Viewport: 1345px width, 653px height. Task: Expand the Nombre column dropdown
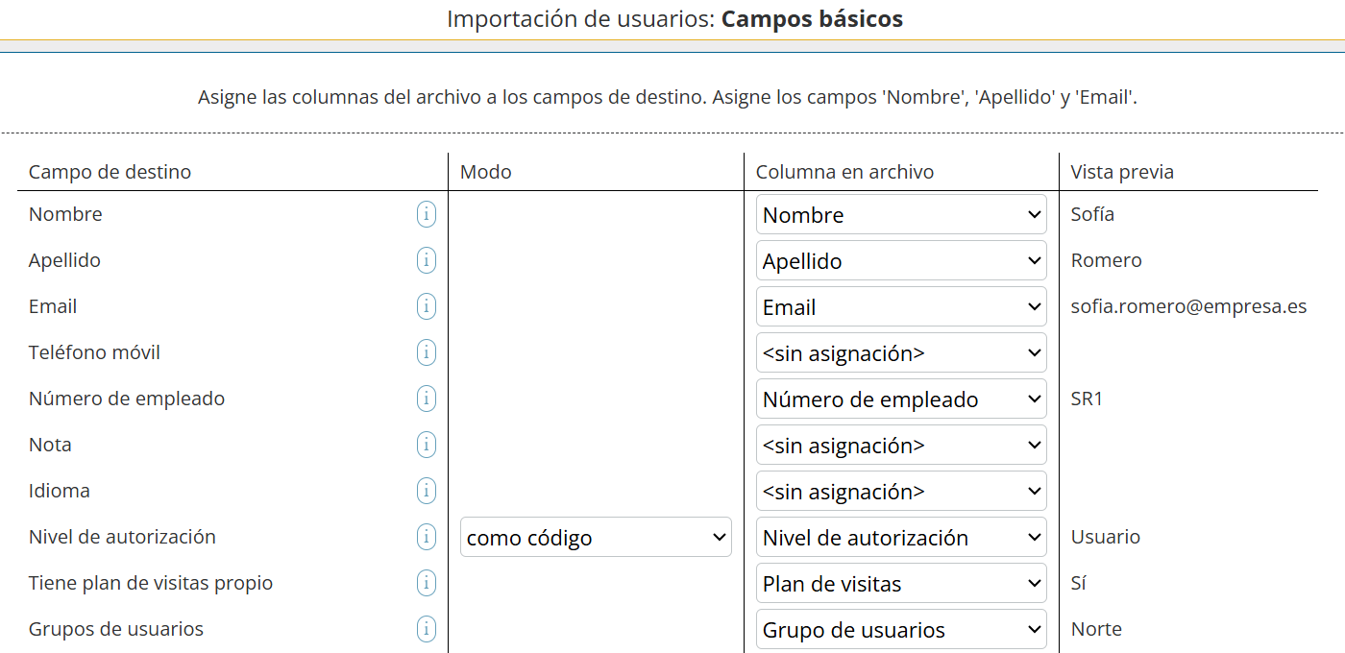point(900,214)
